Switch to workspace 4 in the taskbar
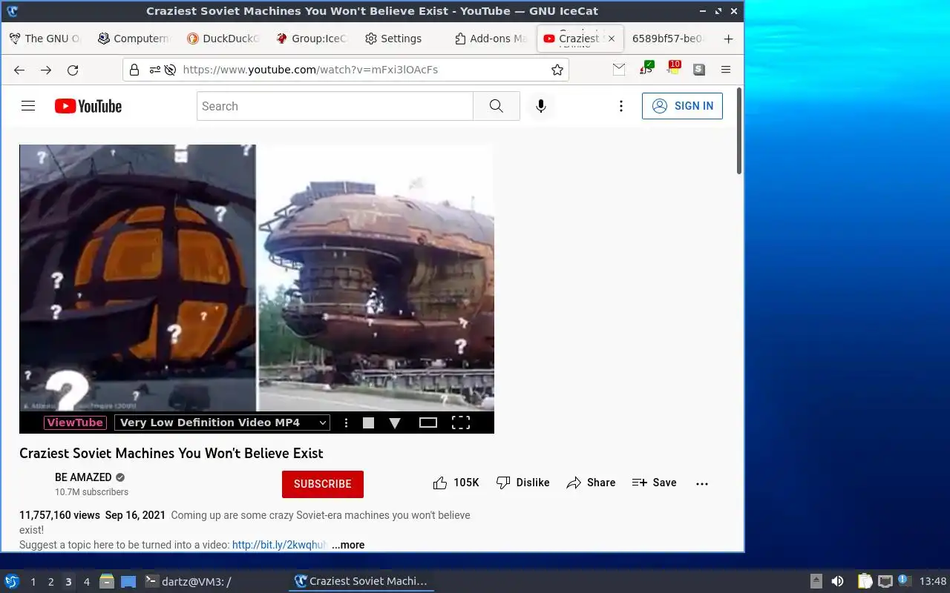Image resolution: width=950 pixels, height=593 pixels. (87, 582)
